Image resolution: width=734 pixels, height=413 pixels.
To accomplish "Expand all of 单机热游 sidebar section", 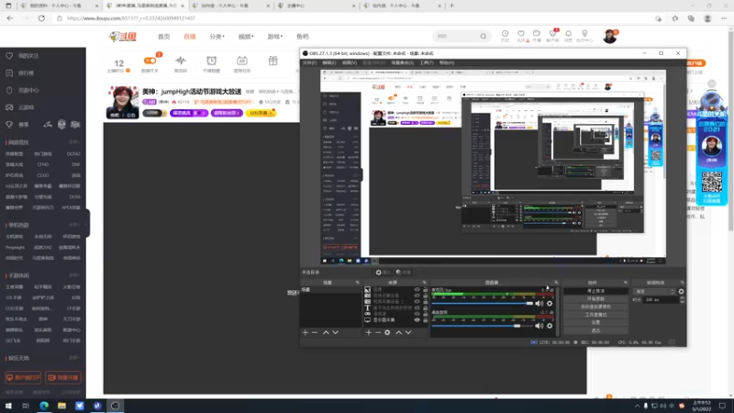I will pyautogui.click(x=74, y=225).
